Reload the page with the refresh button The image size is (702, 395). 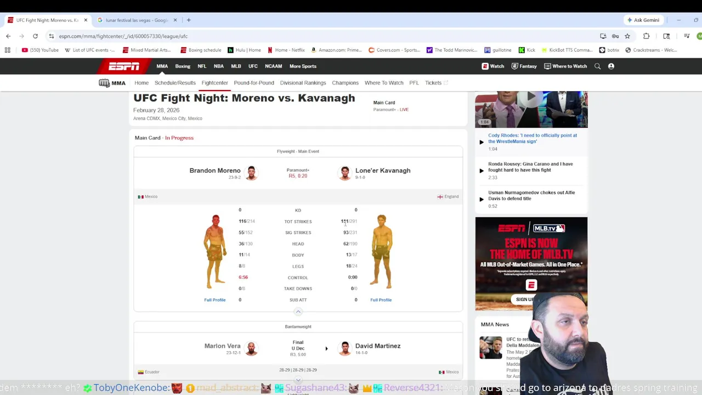click(x=35, y=36)
